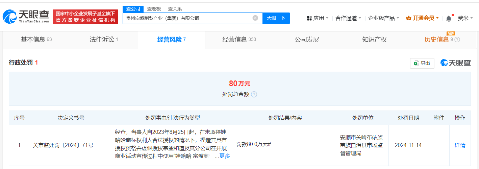
Task: Switch to the 法律诉讼 tab
Action: 104,40
